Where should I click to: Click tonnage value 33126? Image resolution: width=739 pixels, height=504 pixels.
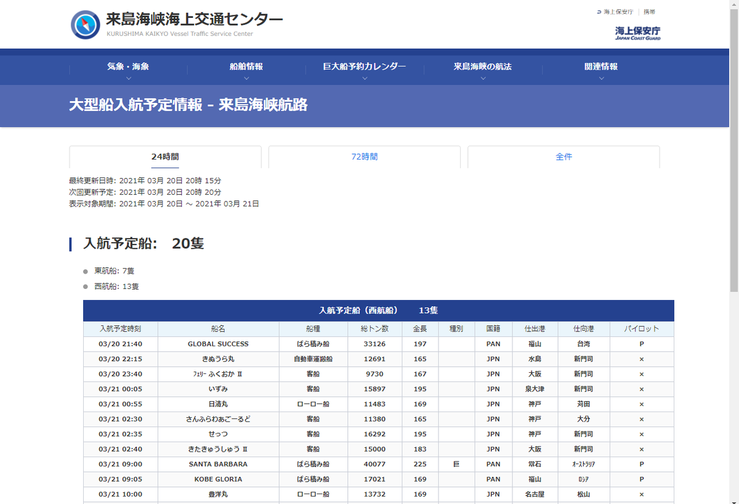pyautogui.click(x=374, y=344)
